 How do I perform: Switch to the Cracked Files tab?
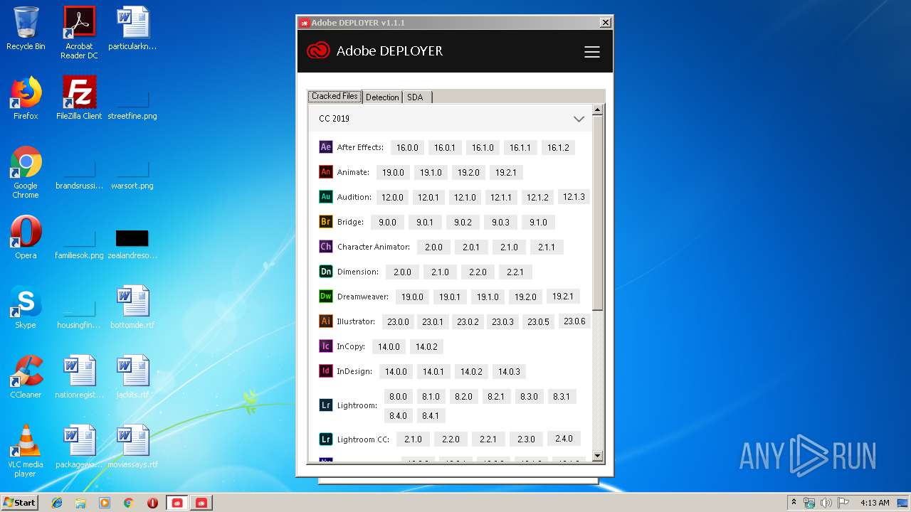(x=335, y=96)
